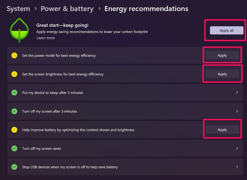Click green checkmark beside Stop USB devices
Image resolution: width=247 pixels, height=180 pixels.
pyautogui.click(x=14, y=167)
